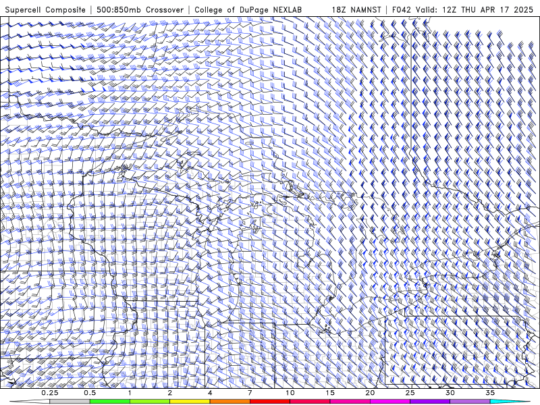Screen dimensions: 540x405
Task: Select the light violet 30–35 legend swatch
Action: (x=470, y=402)
